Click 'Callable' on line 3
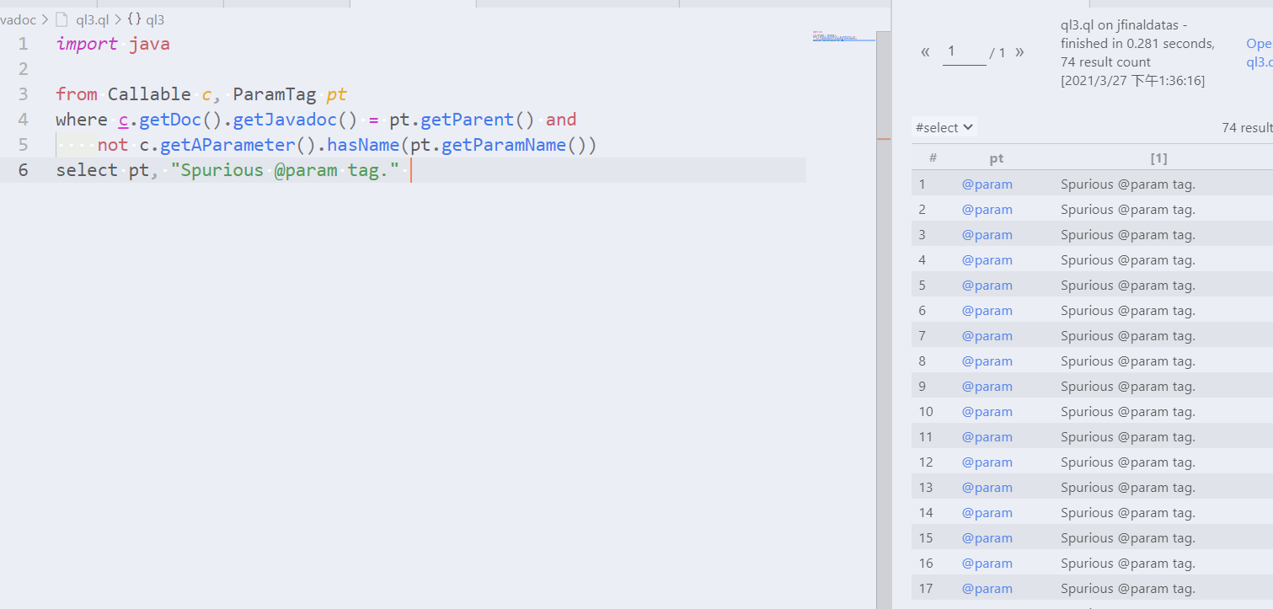1273x609 pixels. pos(149,94)
